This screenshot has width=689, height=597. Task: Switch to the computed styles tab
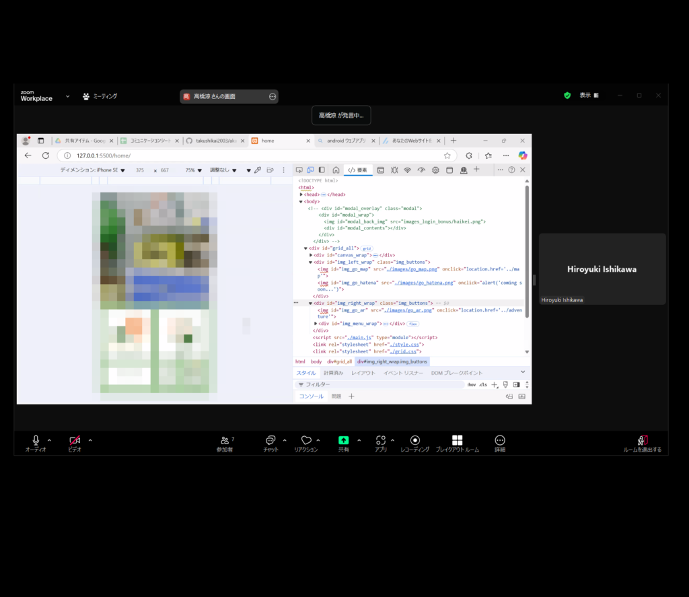point(333,373)
